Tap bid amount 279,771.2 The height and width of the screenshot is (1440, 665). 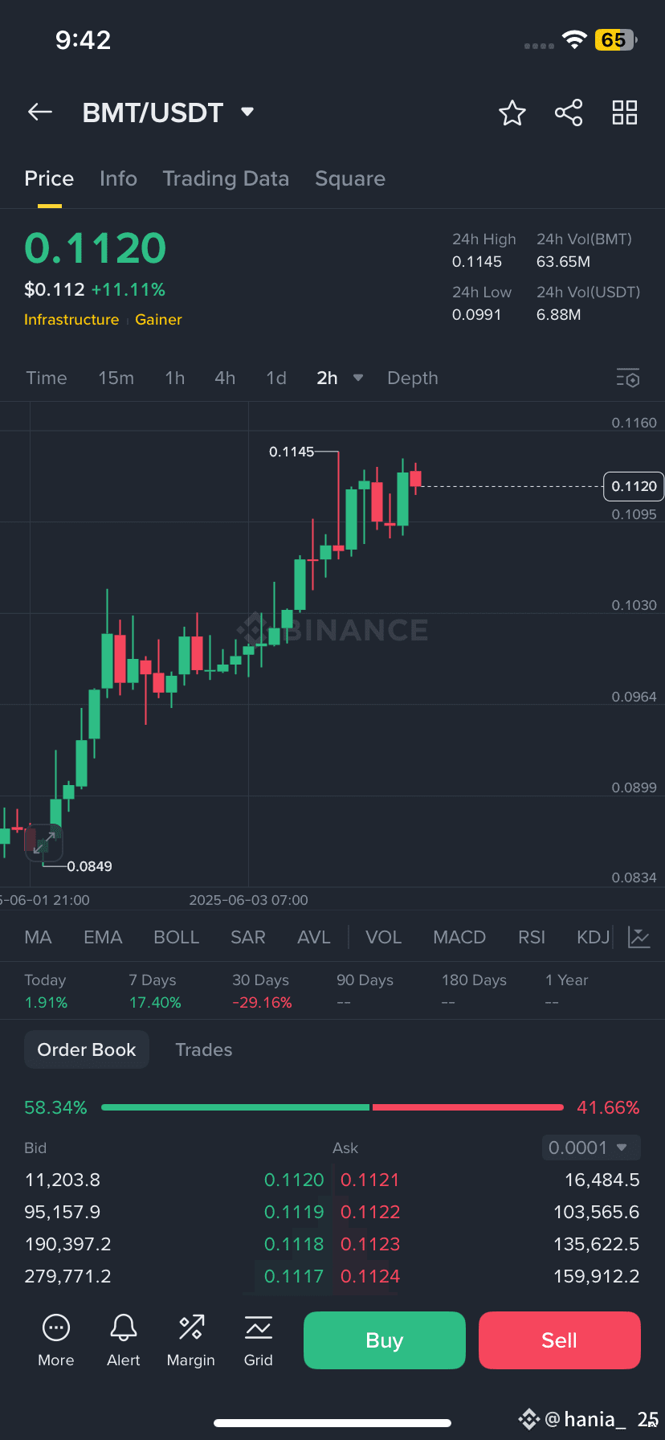(x=68, y=1276)
